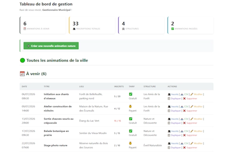
Task: Click the red 15 / 15 inscrits value
Action: tap(118, 121)
